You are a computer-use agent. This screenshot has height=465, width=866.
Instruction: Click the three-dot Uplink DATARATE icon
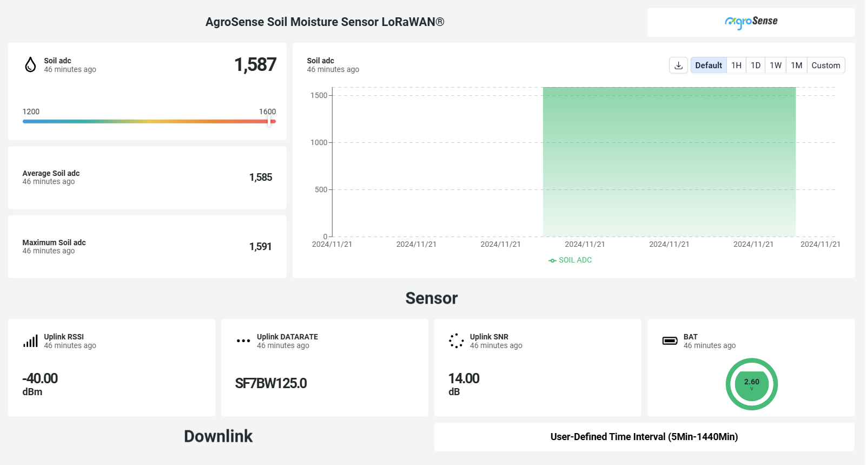(x=243, y=340)
